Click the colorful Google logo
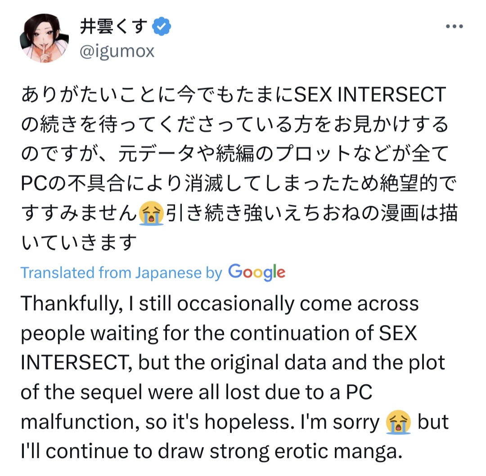Image resolution: width=486 pixels, height=476 pixels. (x=256, y=272)
